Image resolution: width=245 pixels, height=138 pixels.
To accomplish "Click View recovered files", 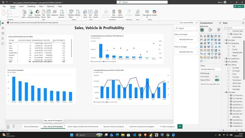I will [x=187, y=23].
